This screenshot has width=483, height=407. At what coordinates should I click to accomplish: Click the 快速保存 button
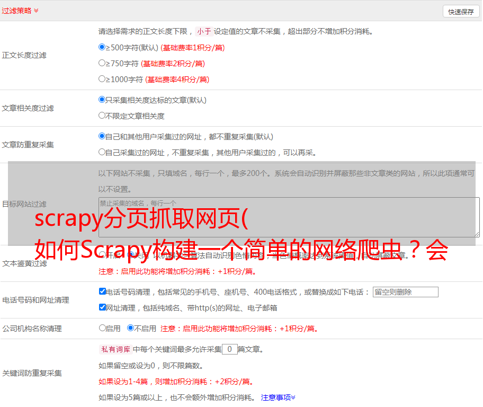(461, 12)
